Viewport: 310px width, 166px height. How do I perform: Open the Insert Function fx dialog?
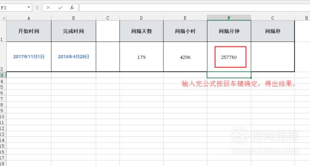72,8
